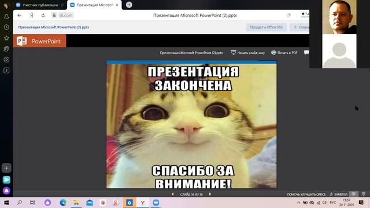Viewport: 370px width, 208px height.
Task: Open Yandex home via the Я icon
Action: coord(31,16)
